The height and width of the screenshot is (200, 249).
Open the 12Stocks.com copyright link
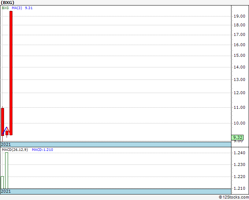pyautogui.click(x=234, y=197)
